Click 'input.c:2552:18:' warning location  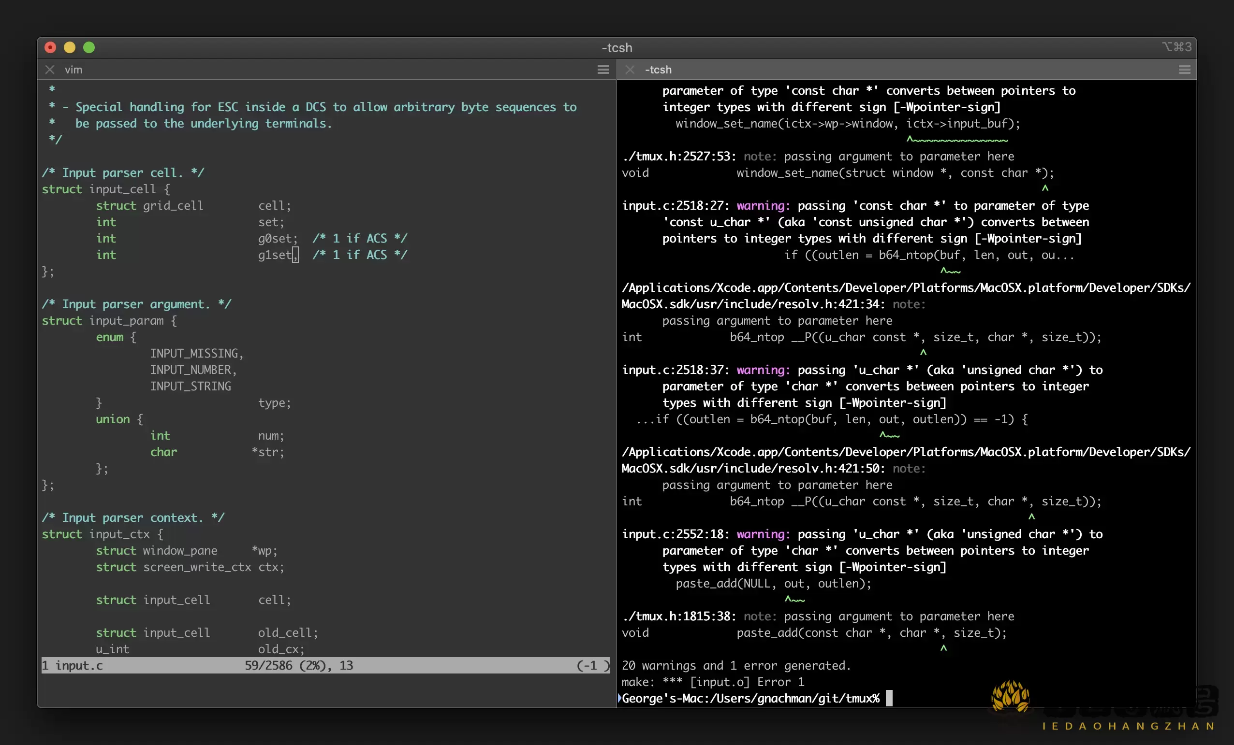click(675, 534)
